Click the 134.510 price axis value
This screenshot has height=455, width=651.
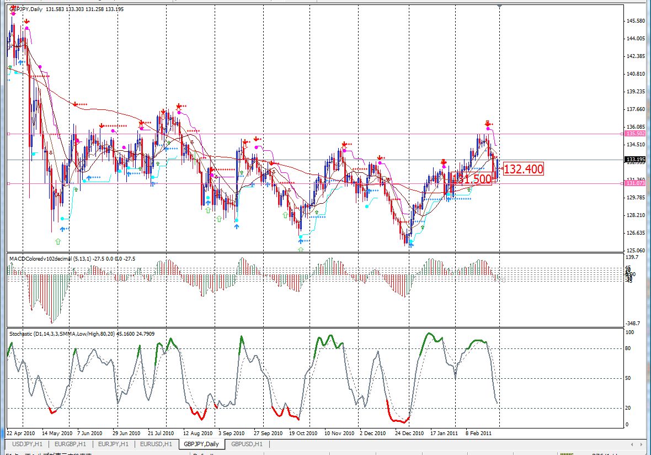(636, 145)
